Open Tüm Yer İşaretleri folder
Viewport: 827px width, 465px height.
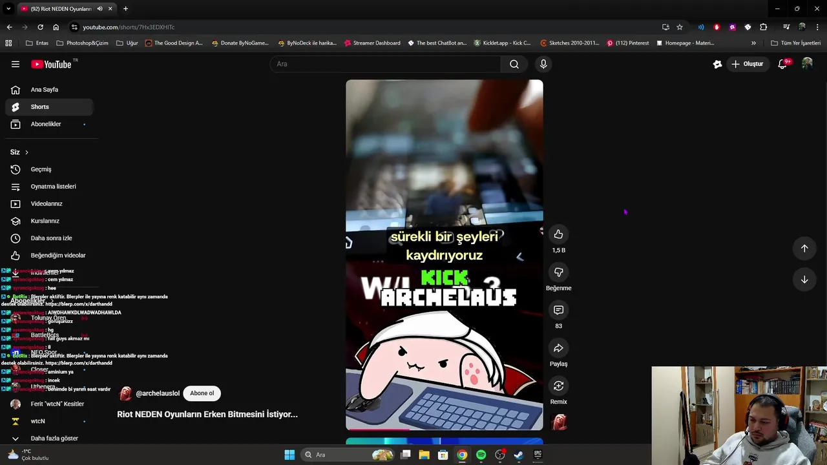795,43
